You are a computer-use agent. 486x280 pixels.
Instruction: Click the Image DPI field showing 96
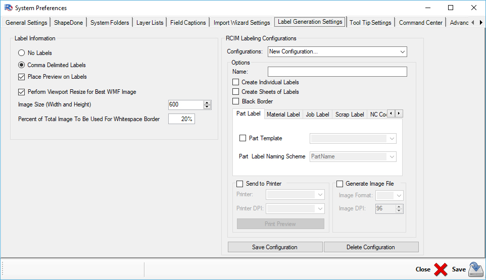(x=385, y=209)
